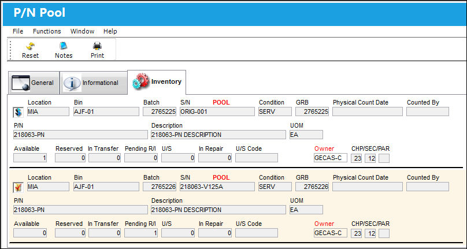Click second record's UOM field EA

click(306, 210)
